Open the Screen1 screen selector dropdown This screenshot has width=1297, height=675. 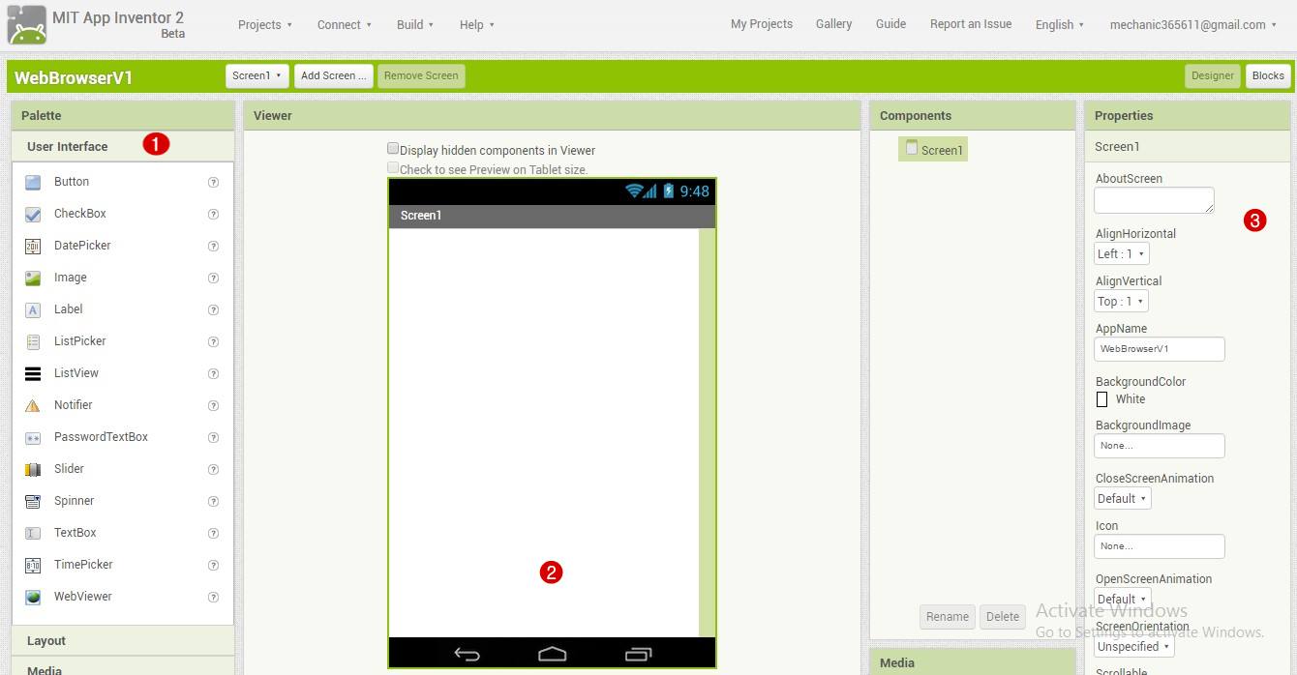coord(257,75)
